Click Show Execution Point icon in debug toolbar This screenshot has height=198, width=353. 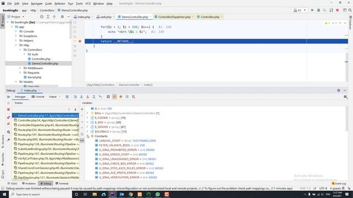(67, 97)
